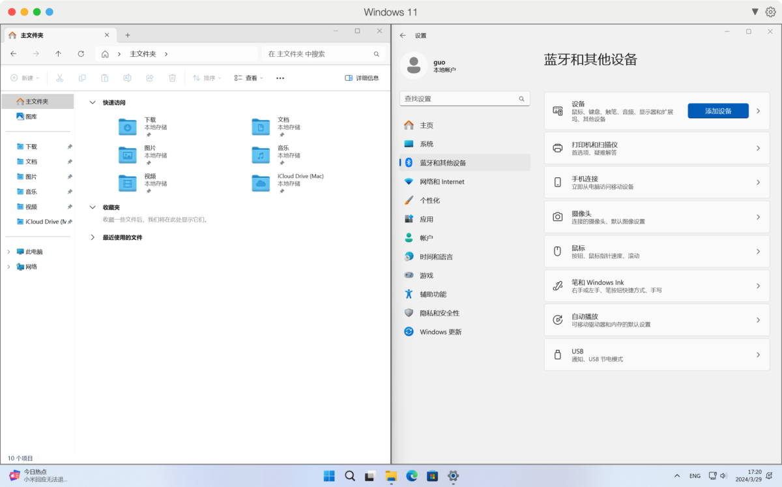The height and width of the screenshot is (487, 782).
Task: Launch Microsoft Edge from the taskbar
Action: pyautogui.click(x=412, y=476)
